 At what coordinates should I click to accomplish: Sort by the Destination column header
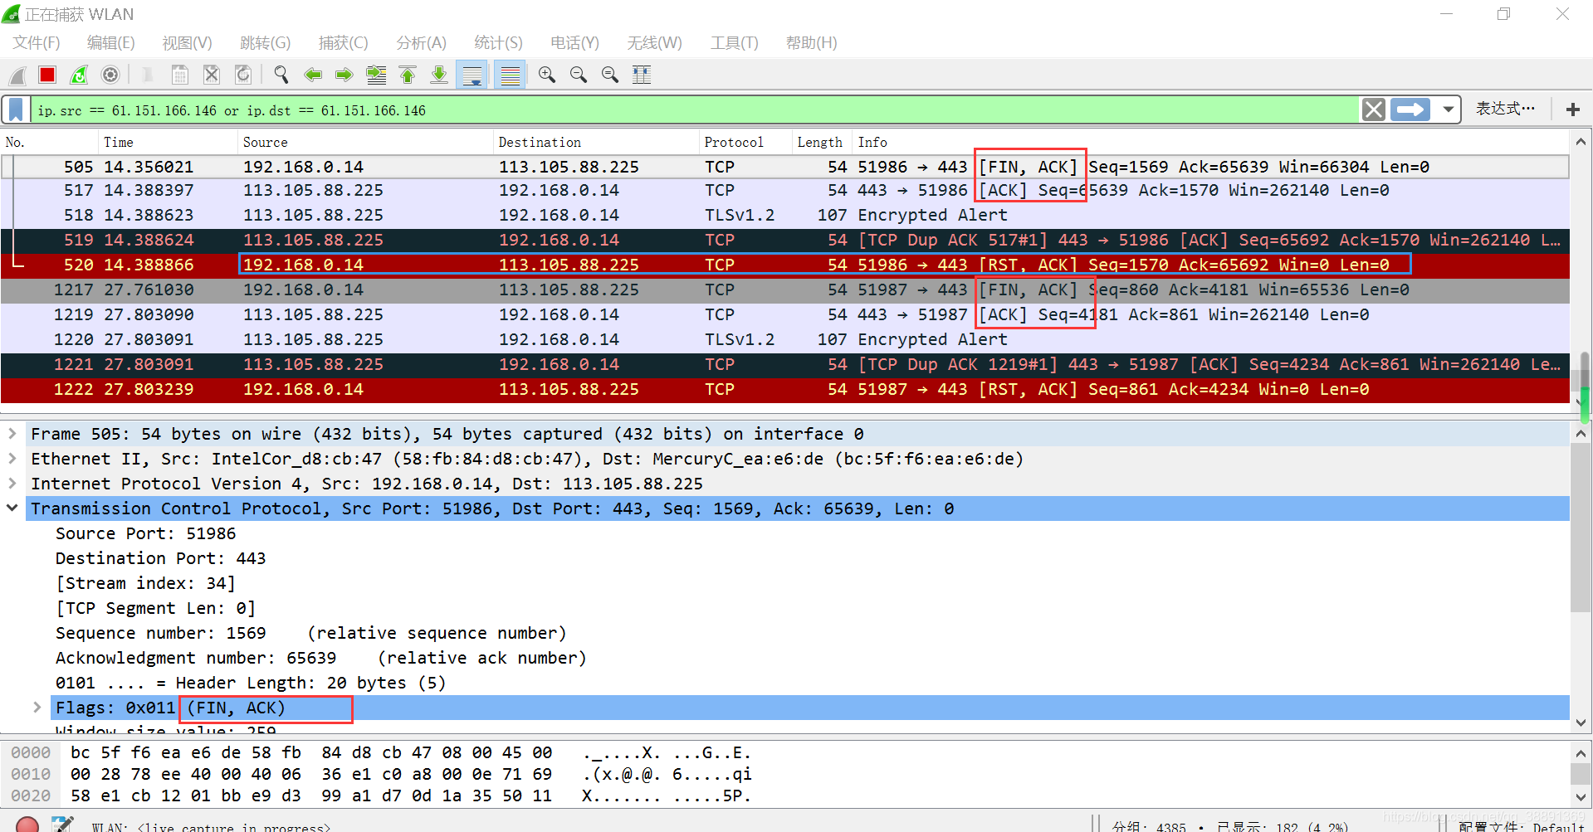coord(597,143)
